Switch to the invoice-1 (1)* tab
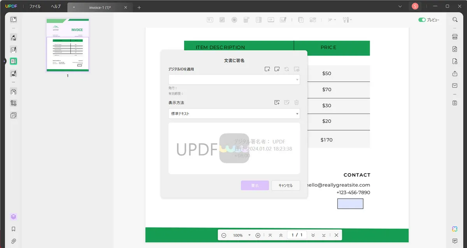Screen dimensions: 467x248 pos(100,7)
